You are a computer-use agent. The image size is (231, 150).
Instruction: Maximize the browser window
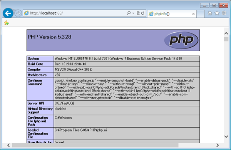click(214, 5)
